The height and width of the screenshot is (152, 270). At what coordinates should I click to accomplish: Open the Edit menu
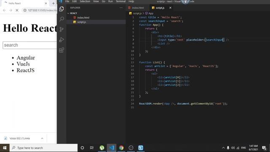[x=74, y=1]
